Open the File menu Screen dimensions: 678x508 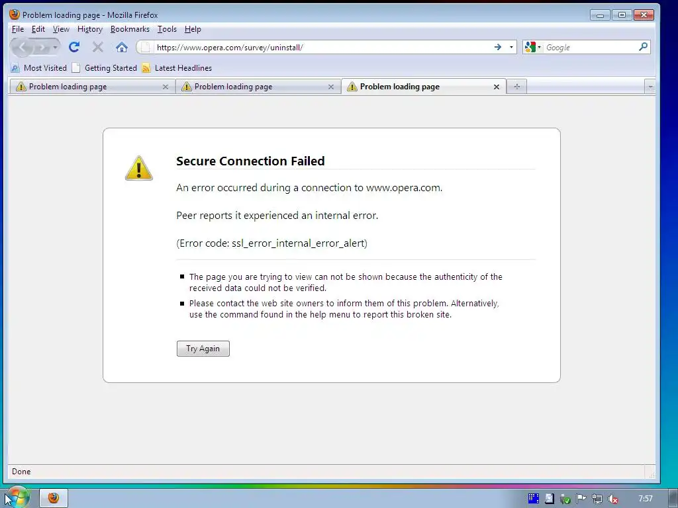(x=18, y=29)
